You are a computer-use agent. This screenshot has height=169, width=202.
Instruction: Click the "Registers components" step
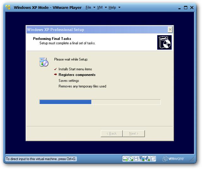(77, 75)
